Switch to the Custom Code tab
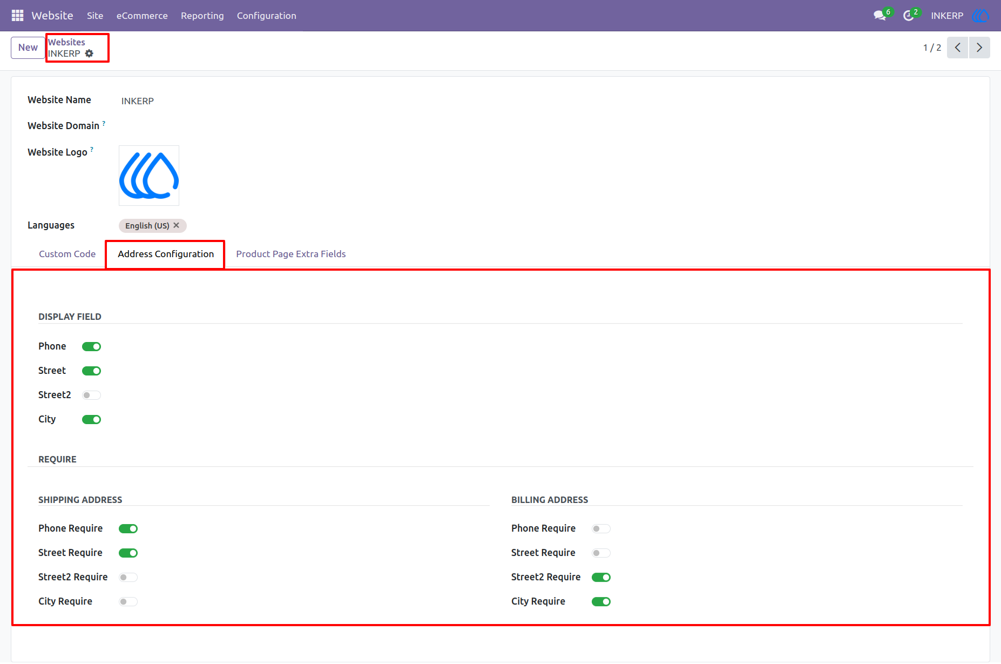1001x664 pixels. tap(67, 254)
